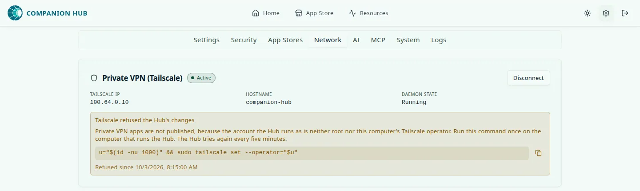Open the Resources navigation link
This screenshot has height=191, width=640.
pyautogui.click(x=368, y=13)
